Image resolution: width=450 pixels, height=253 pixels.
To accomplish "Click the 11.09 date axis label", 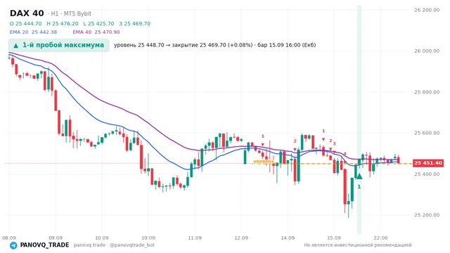I will click(x=195, y=238).
